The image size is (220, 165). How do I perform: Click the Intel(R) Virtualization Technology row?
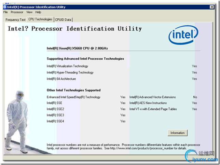tap(122, 66)
